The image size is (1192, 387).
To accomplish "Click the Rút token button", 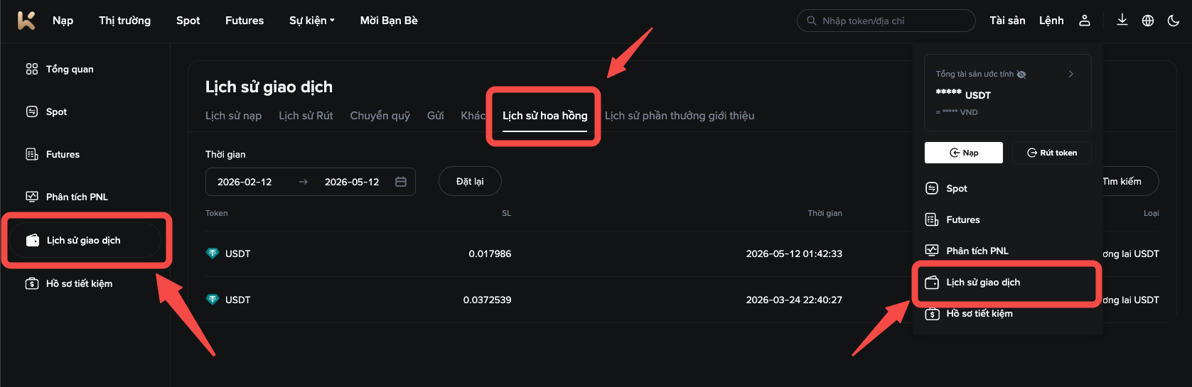I will 1052,153.
